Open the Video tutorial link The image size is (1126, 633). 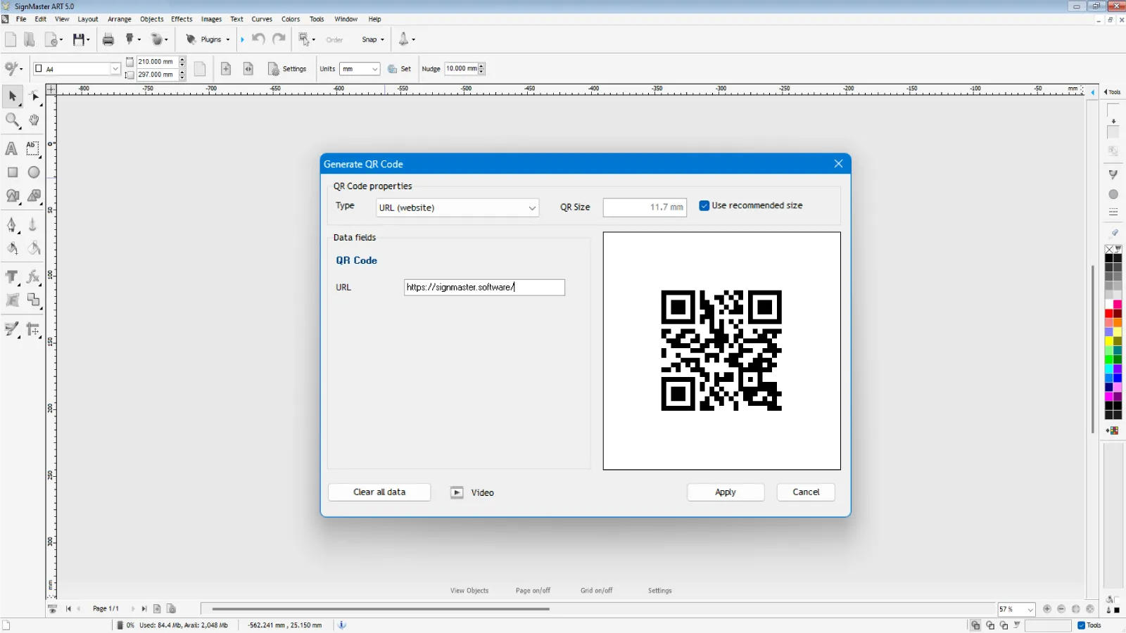tap(472, 492)
